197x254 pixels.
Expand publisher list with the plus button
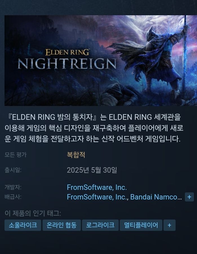click(x=189, y=197)
